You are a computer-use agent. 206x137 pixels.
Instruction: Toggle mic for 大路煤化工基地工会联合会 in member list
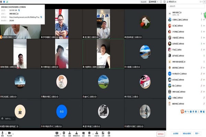tap(202, 20)
